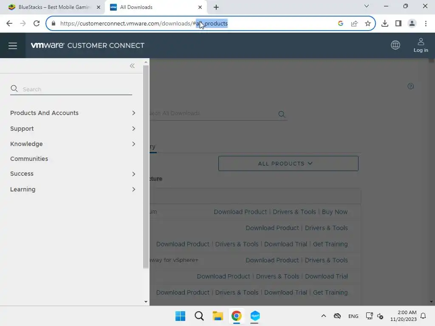Collapse sidebar with double chevron icon
The height and width of the screenshot is (326, 435).
pyautogui.click(x=133, y=66)
